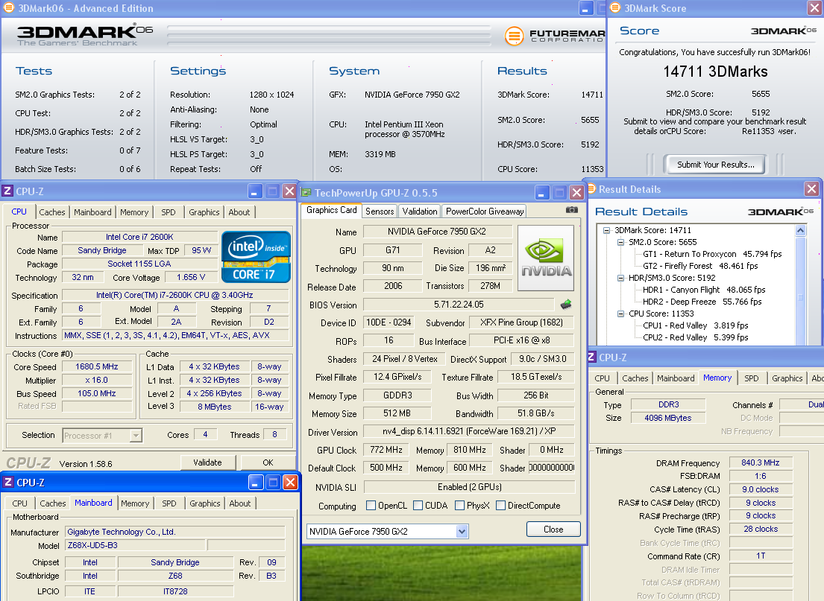Click the GPU-Z title bar icon

306,193
